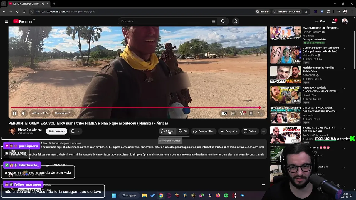Open the YouTube account avatar menu
The width and height of the screenshot is (356, 200).
coord(345,21)
